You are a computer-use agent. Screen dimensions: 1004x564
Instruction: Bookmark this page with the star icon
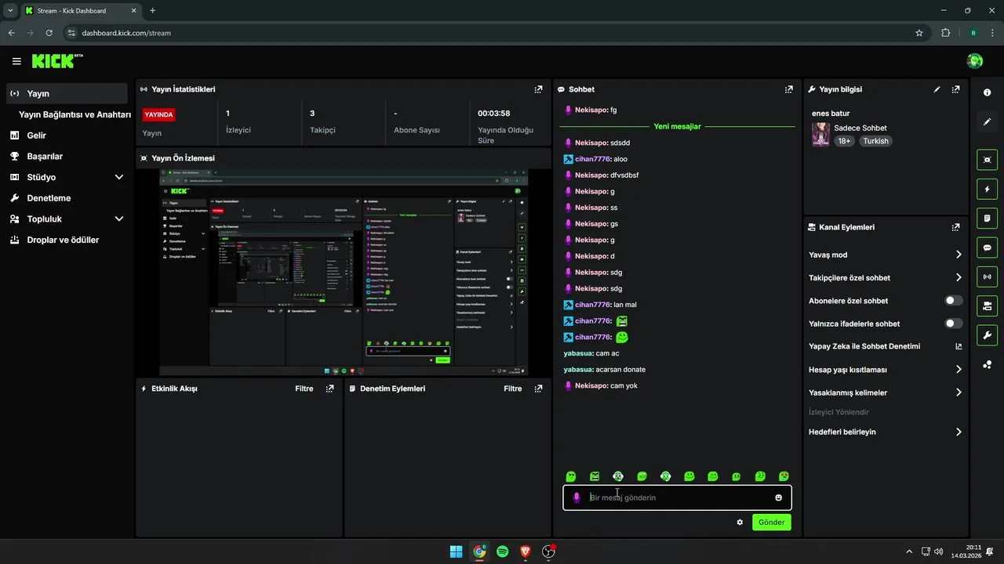coord(919,33)
